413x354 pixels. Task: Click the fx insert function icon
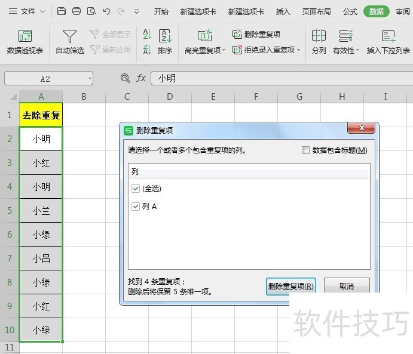click(142, 78)
